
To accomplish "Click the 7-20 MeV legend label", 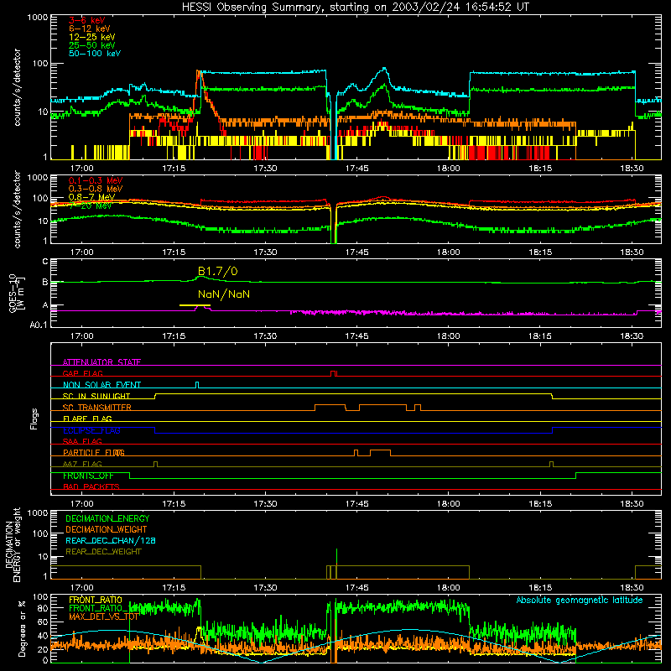I will (90, 205).
